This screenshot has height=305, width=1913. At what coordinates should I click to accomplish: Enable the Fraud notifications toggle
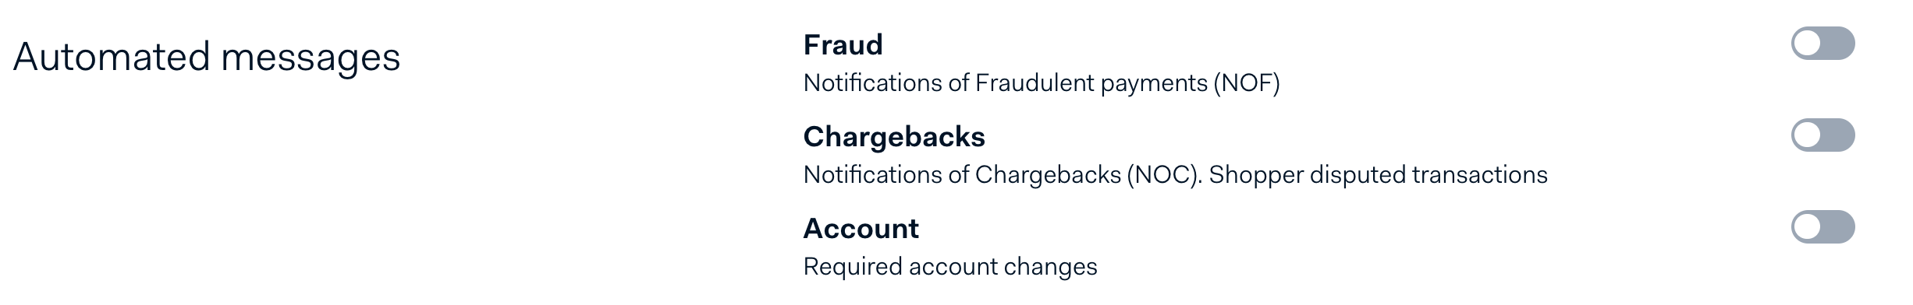(1822, 44)
